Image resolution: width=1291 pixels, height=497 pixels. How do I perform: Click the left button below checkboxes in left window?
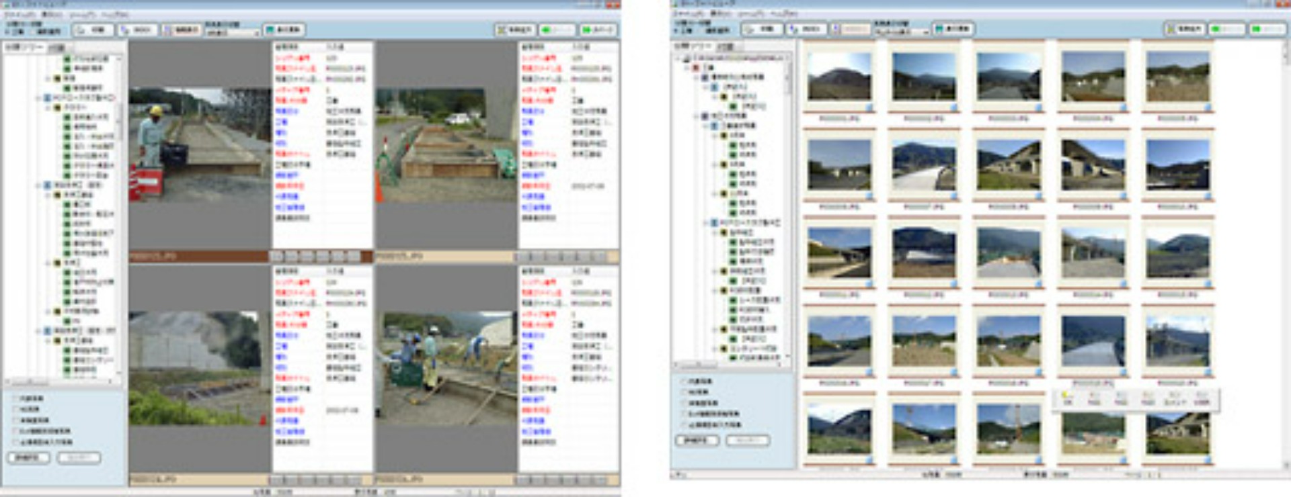pos(28,458)
